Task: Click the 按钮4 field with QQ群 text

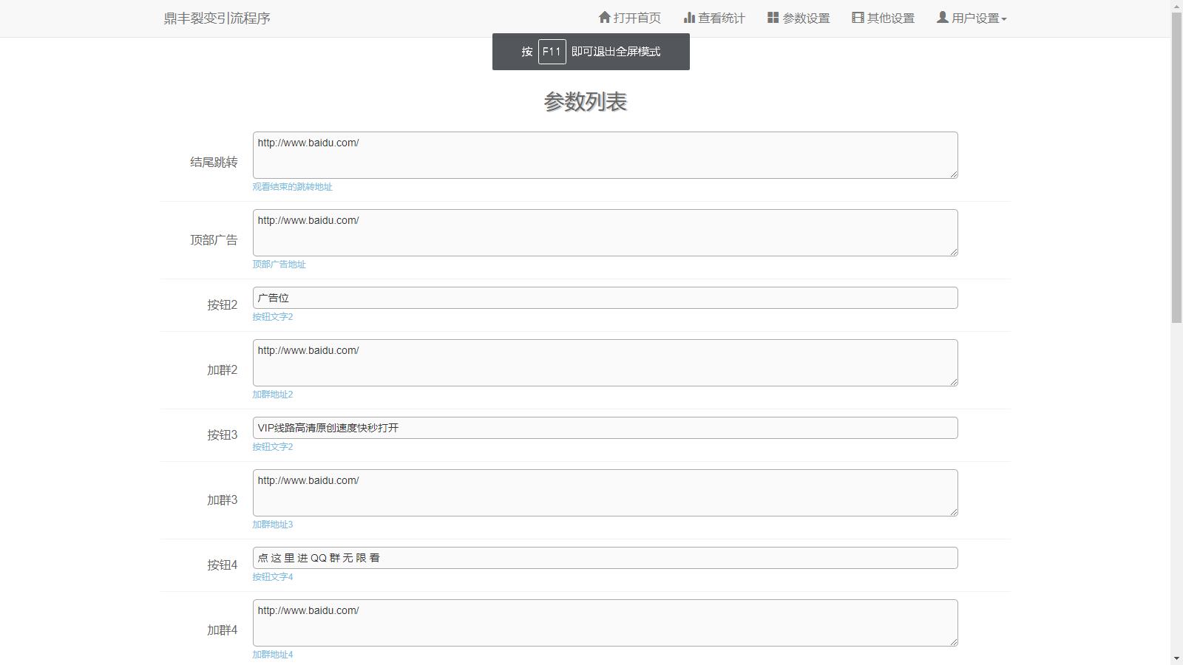Action: click(605, 558)
